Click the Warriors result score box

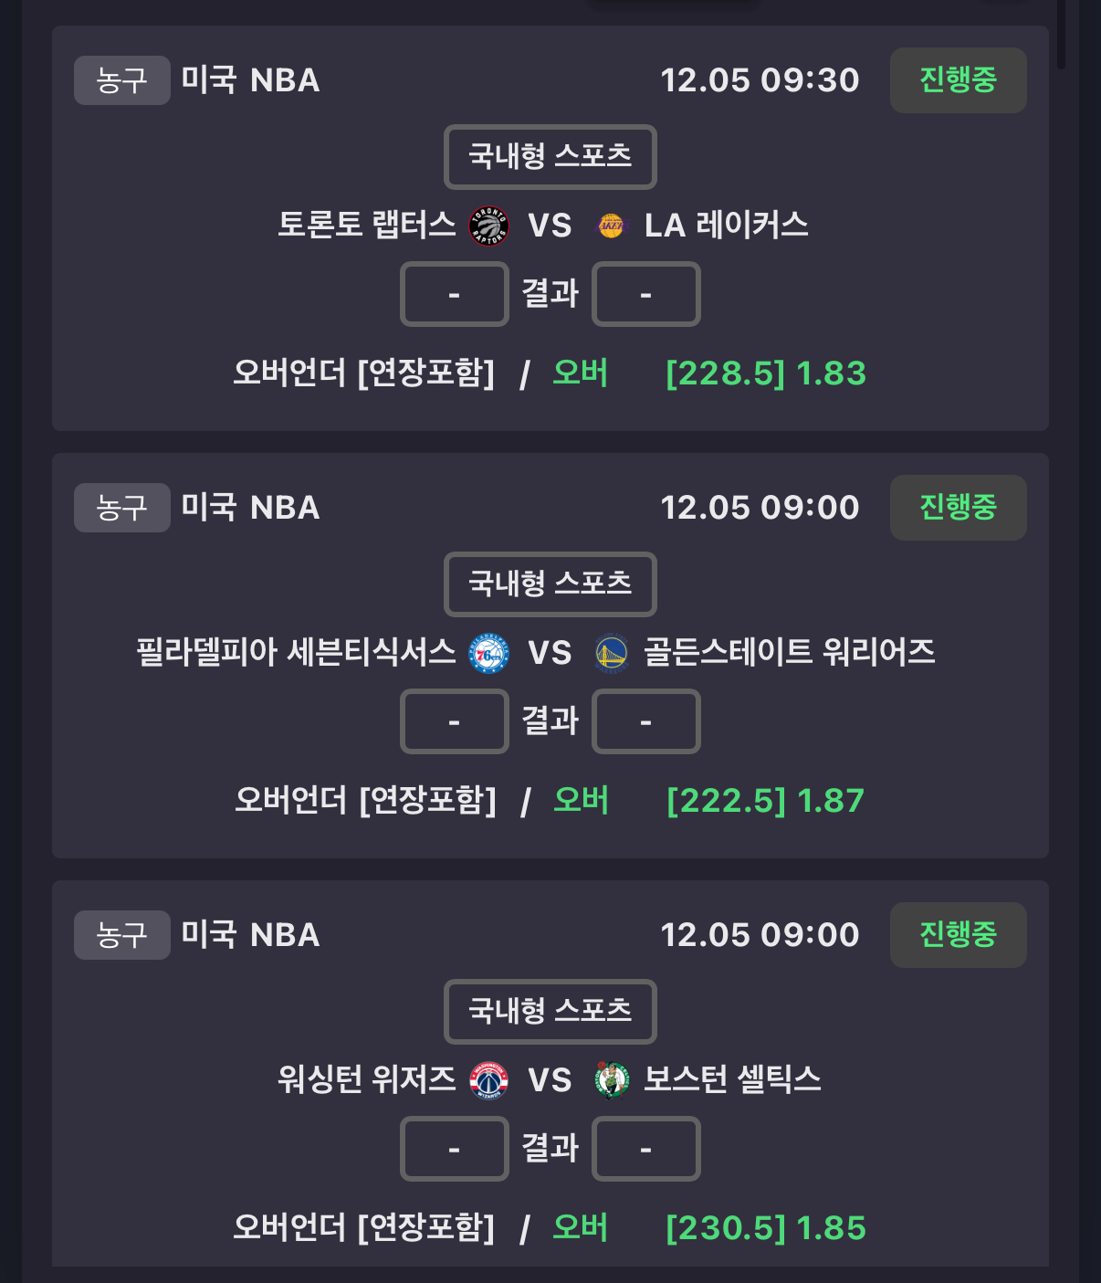pyautogui.click(x=645, y=721)
